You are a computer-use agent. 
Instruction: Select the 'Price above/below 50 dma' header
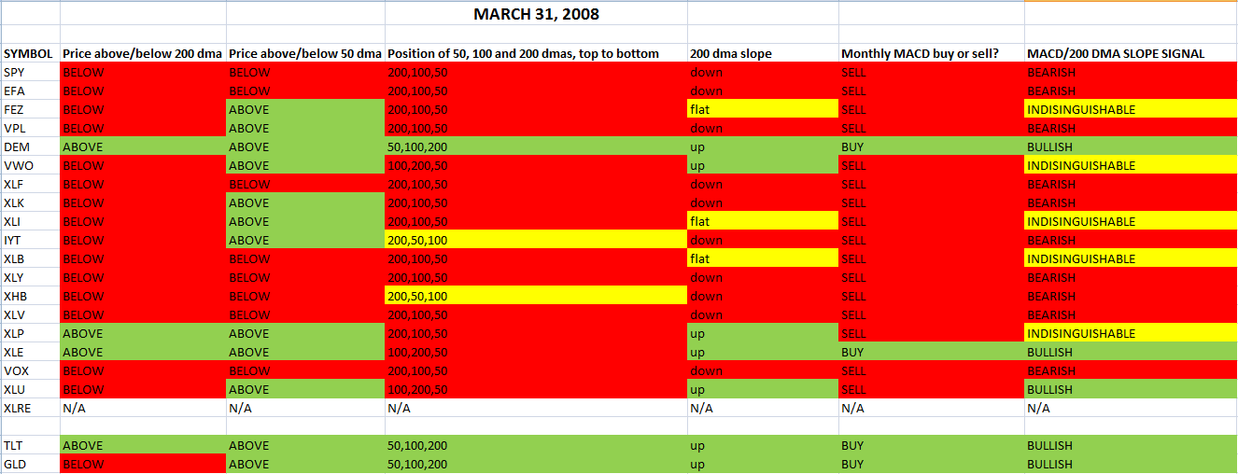click(304, 54)
